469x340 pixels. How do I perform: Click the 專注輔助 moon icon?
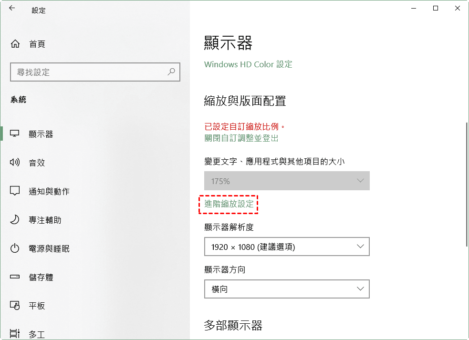point(15,220)
